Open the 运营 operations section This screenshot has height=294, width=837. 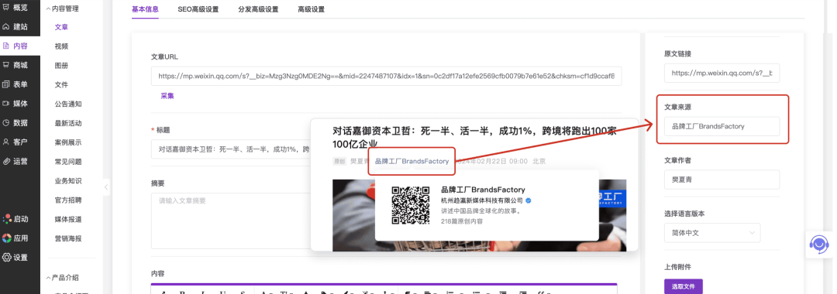[x=15, y=161]
